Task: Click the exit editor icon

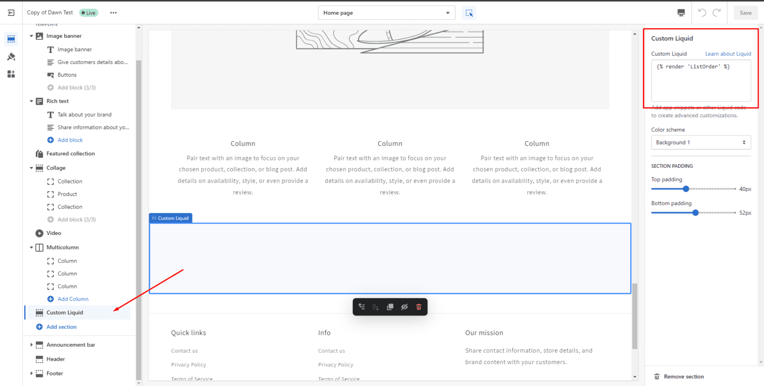Action: click(x=11, y=13)
